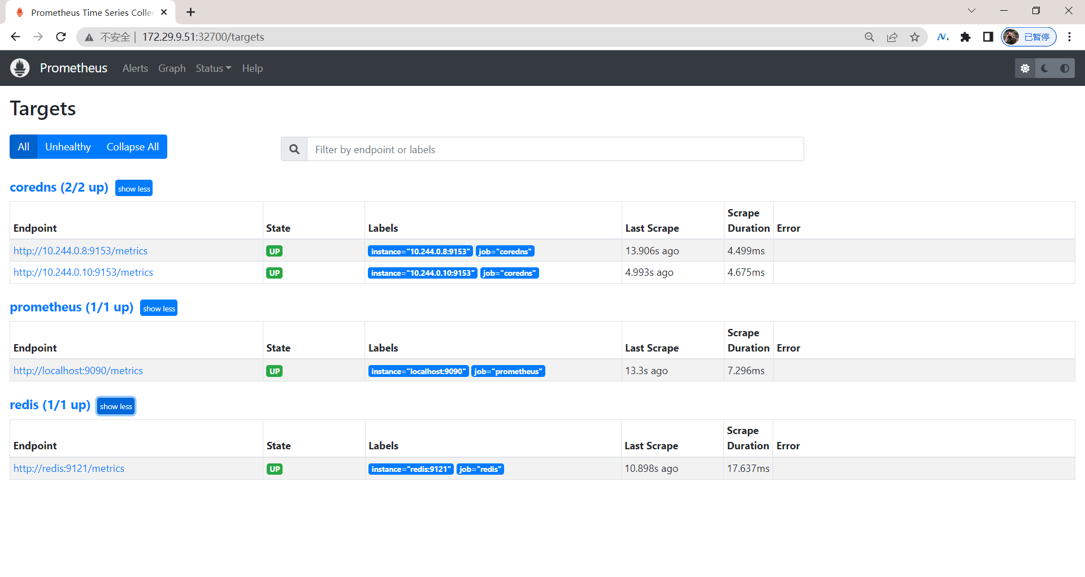Jump to the prometheus (1/1 up) heading link
Image resolution: width=1085 pixels, height=577 pixels.
[71, 307]
